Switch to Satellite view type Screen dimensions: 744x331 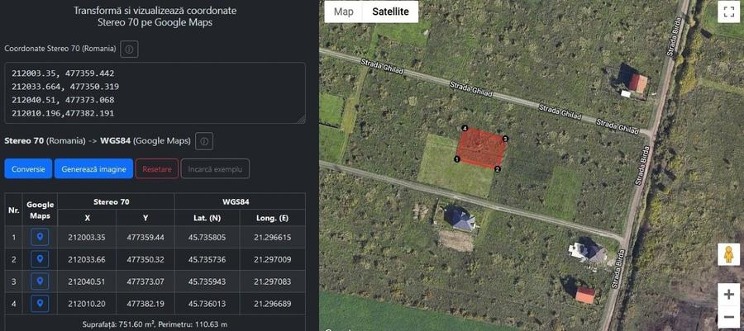click(390, 12)
